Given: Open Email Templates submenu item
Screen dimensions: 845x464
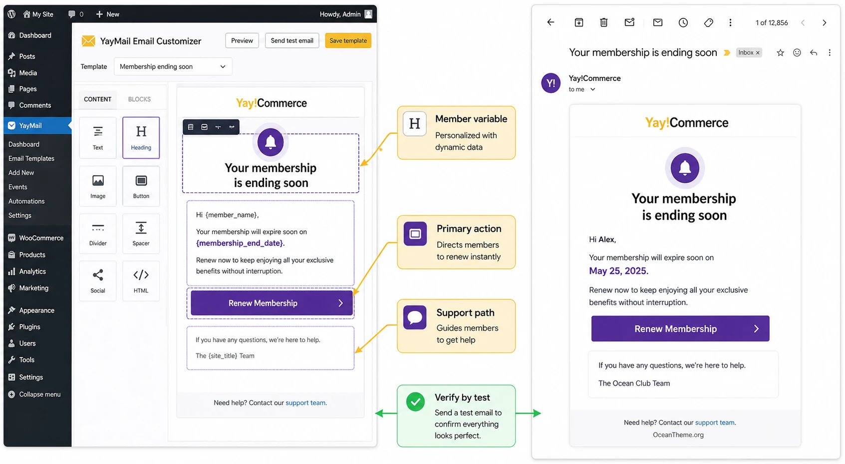Looking at the screenshot, I should (x=31, y=158).
